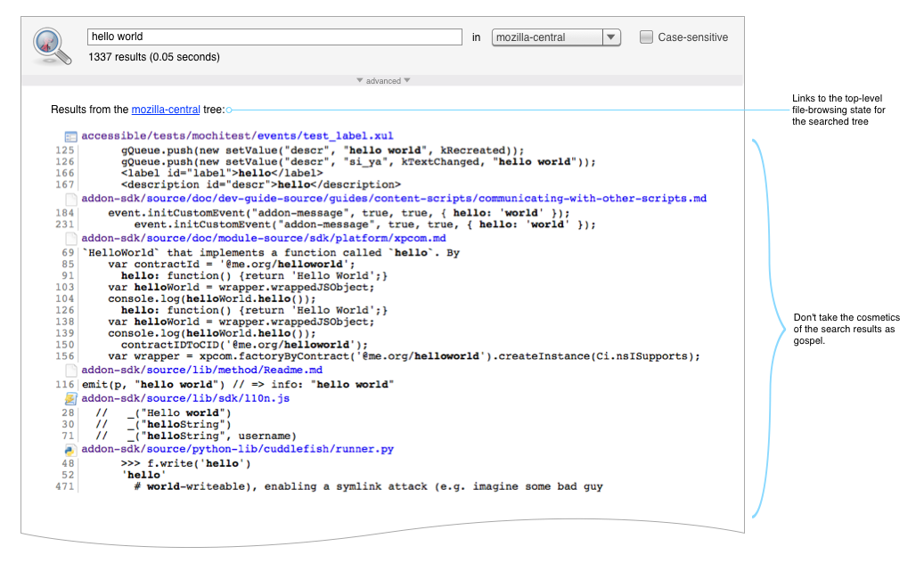Click the Python file icon beside runner.py
The image size is (924, 563).
tap(70, 450)
